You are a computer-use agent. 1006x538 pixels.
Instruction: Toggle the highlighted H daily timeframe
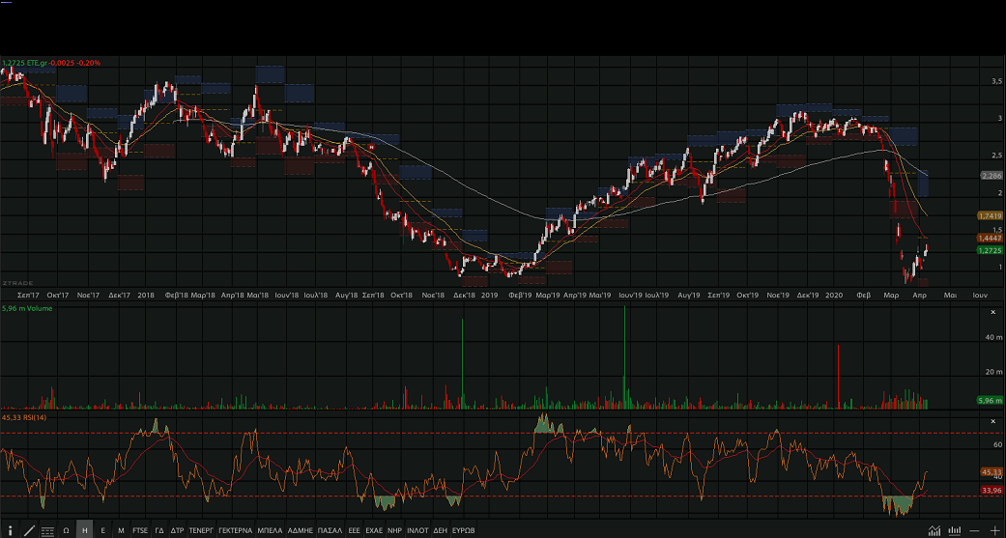[85, 530]
